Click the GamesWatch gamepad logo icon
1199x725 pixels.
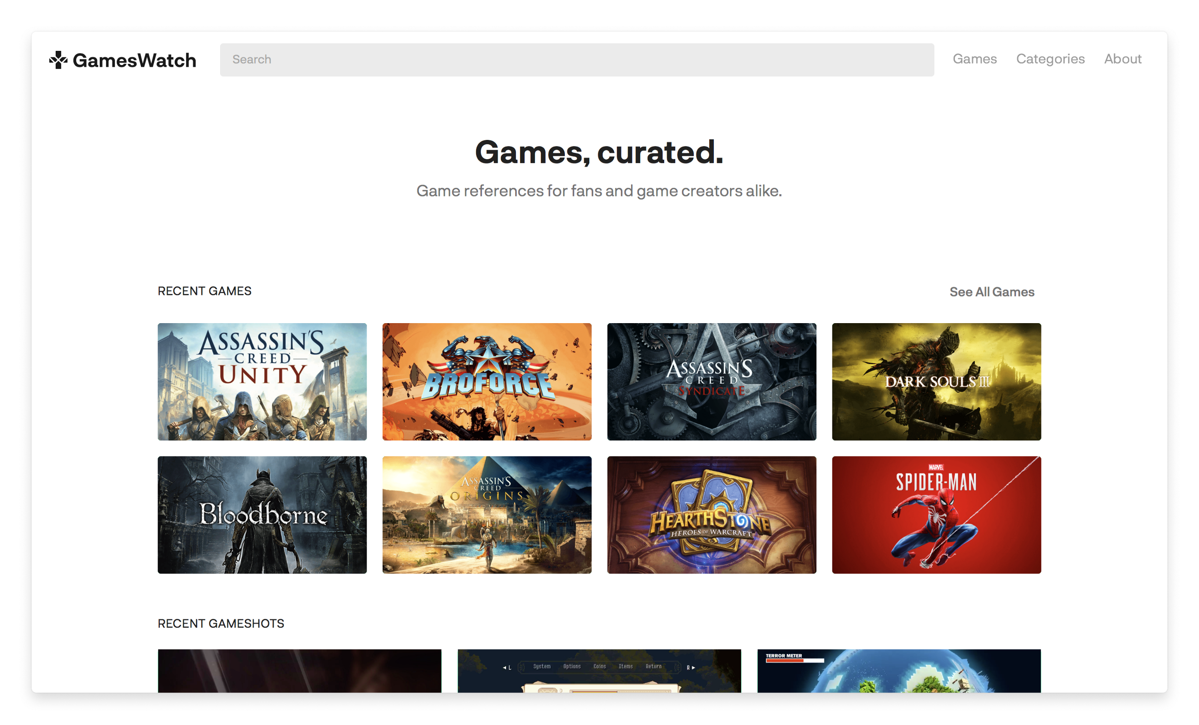(x=58, y=60)
